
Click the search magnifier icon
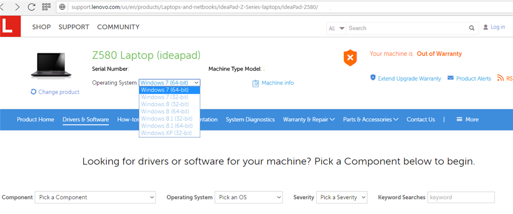[x=471, y=28]
